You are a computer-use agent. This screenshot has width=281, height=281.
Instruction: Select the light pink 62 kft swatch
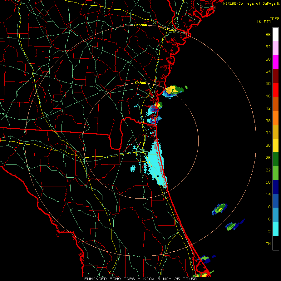pyautogui.click(x=276, y=48)
